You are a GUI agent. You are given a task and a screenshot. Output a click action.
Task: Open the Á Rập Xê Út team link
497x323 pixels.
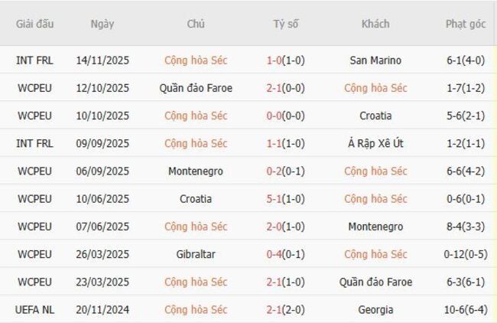pyautogui.click(x=375, y=143)
